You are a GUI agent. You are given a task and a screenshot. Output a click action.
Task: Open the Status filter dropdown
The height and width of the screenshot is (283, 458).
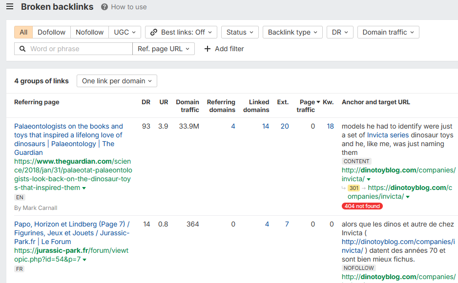240,32
